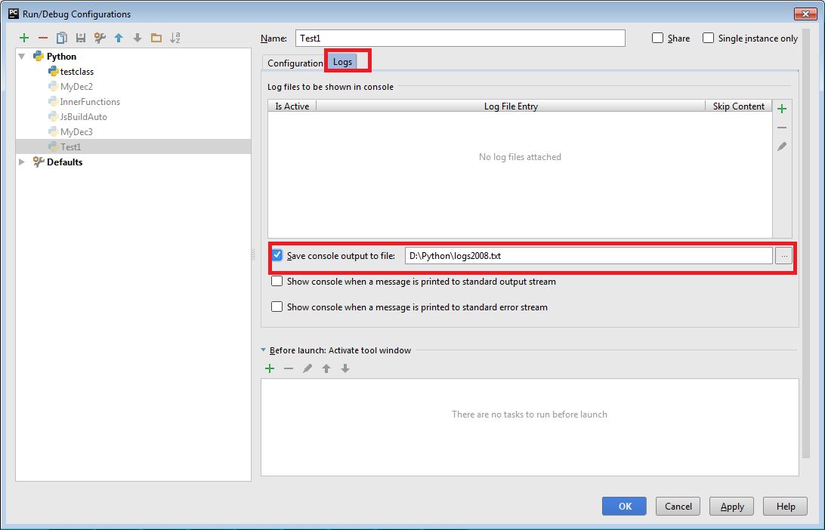The width and height of the screenshot is (825, 530).
Task: Select MyDec2 configuration
Action: point(76,87)
